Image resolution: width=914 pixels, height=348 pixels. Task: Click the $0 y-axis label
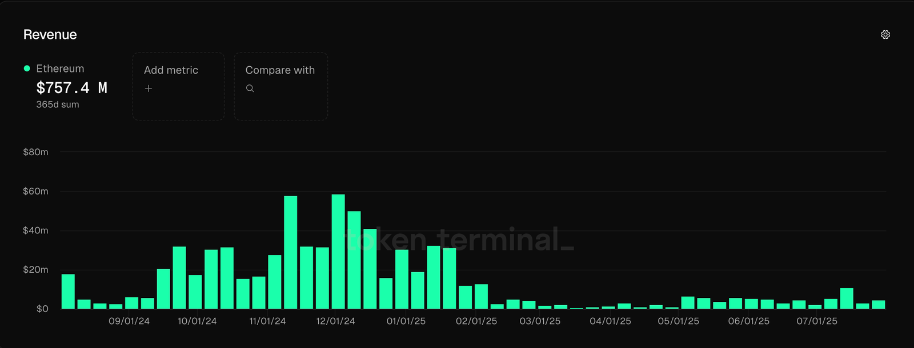click(42, 309)
